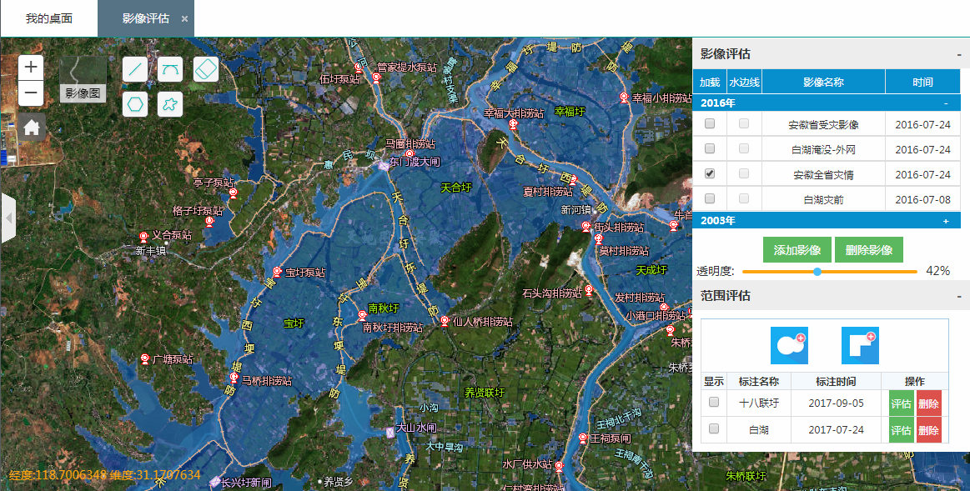Select the curve drawing tool
Image resolution: width=970 pixels, height=491 pixels.
(170, 69)
